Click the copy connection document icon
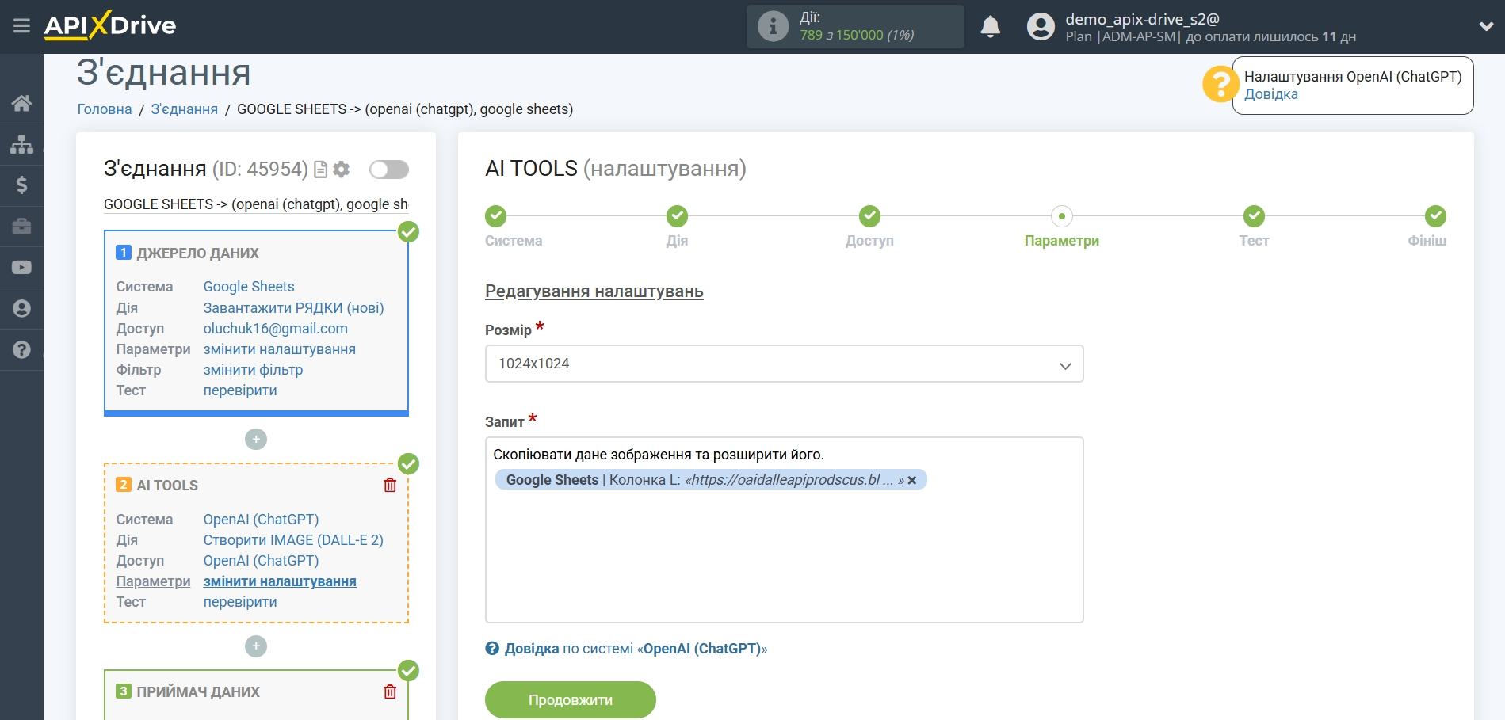This screenshot has width=1505, height=720. coord(320,170)
